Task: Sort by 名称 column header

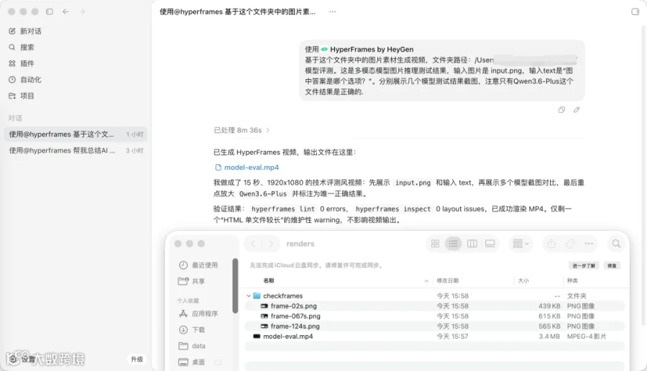Action: pos(269,280)
